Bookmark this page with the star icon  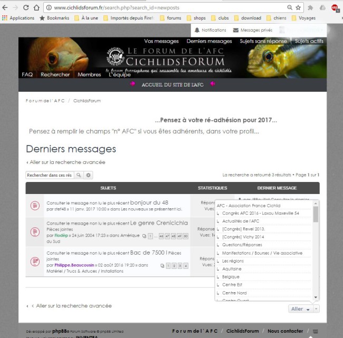point(298,8)
